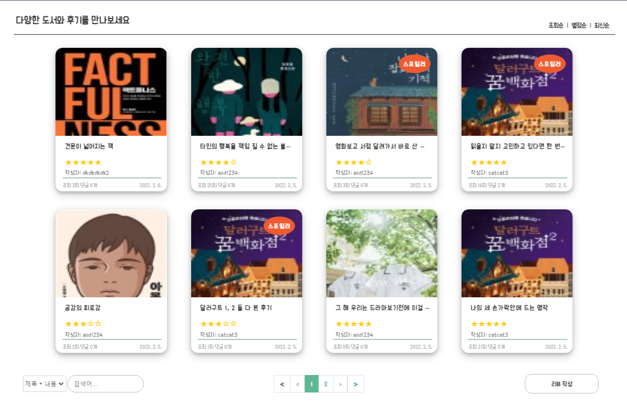Click the '조회 2회 댓글 0개' text
Image resolution: width=627 pixels, height=411 pixels.
80,347
